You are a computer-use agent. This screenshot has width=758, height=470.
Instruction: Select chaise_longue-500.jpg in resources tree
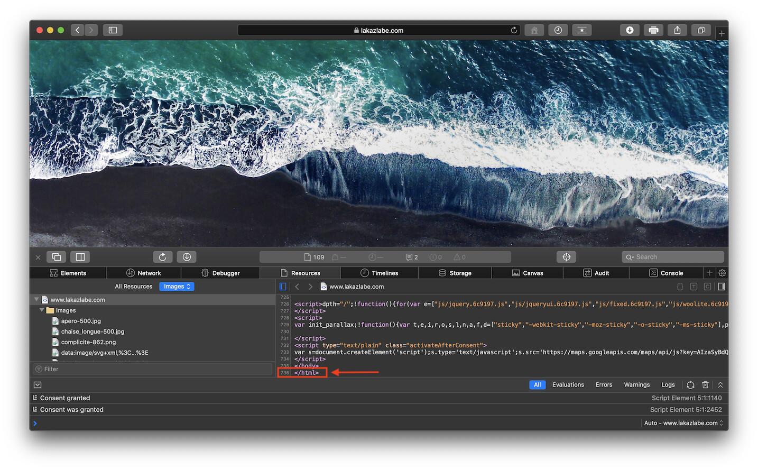click(93, 331)
